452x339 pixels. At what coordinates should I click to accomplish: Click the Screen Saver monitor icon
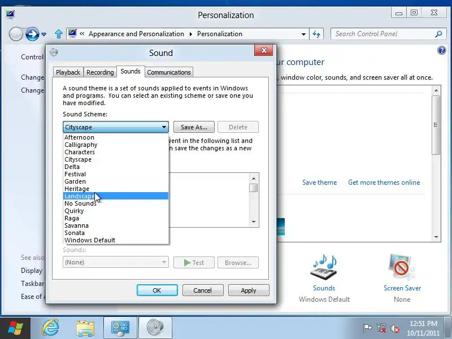pyautogui.click(x=402, y=267)
